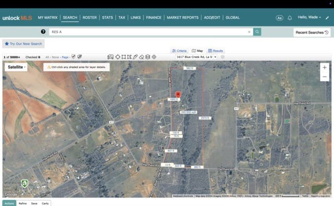
Task: Select the eraser clear shapes tool
Action: click(141, 57)
